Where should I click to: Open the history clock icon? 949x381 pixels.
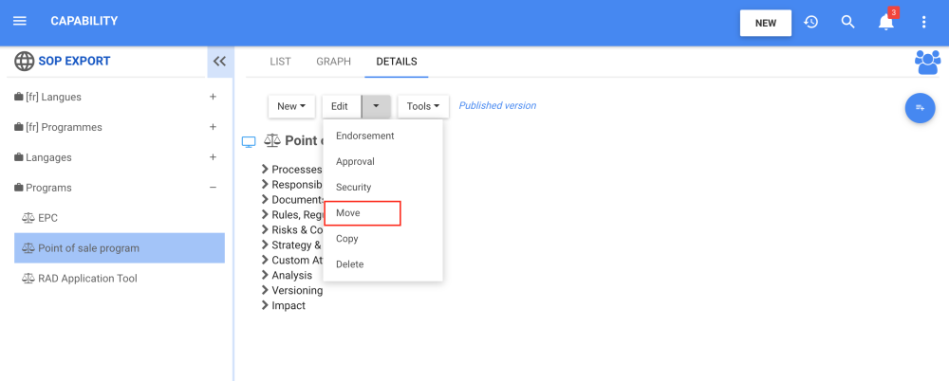pyautogui.click(x=811, y=22)
